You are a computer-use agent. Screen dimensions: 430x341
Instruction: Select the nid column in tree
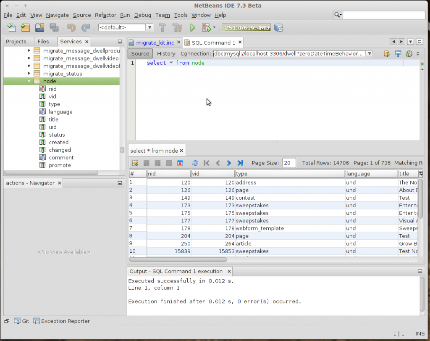[52, 89]
